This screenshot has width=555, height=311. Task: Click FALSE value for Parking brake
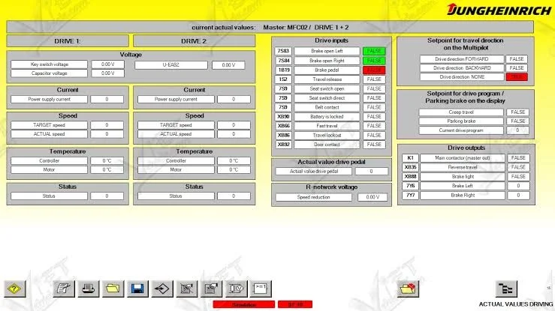518,121
